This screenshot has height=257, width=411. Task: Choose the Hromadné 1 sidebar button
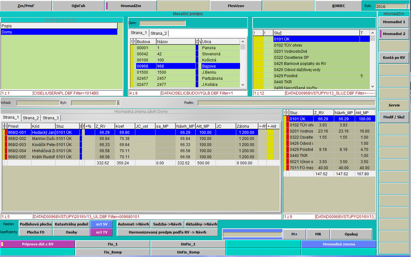[394, 22]
